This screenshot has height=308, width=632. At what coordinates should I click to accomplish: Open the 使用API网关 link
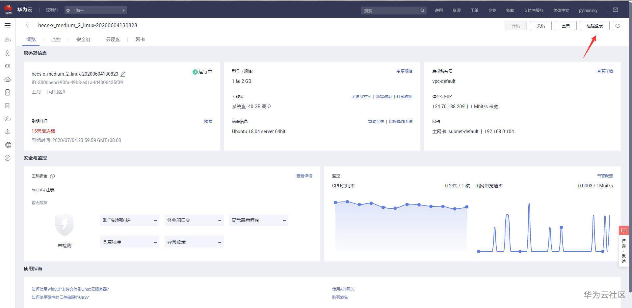pos(343,289)
